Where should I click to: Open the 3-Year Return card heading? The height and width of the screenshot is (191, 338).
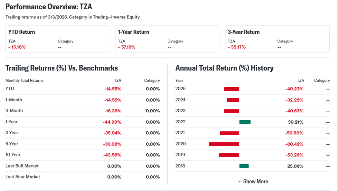(244, 32)
